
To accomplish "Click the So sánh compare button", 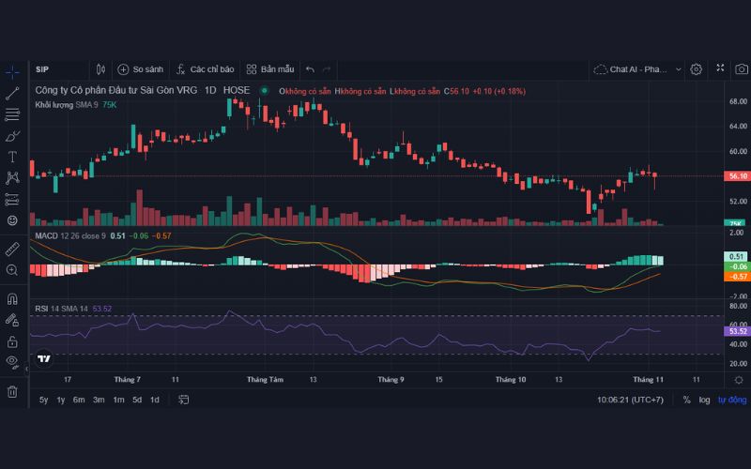I will click(x=141, y=69).
